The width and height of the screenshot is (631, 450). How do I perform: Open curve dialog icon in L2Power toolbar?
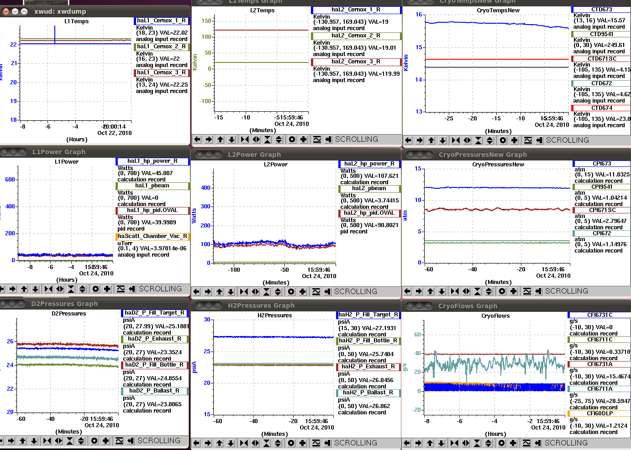click(x=316, y=292)
